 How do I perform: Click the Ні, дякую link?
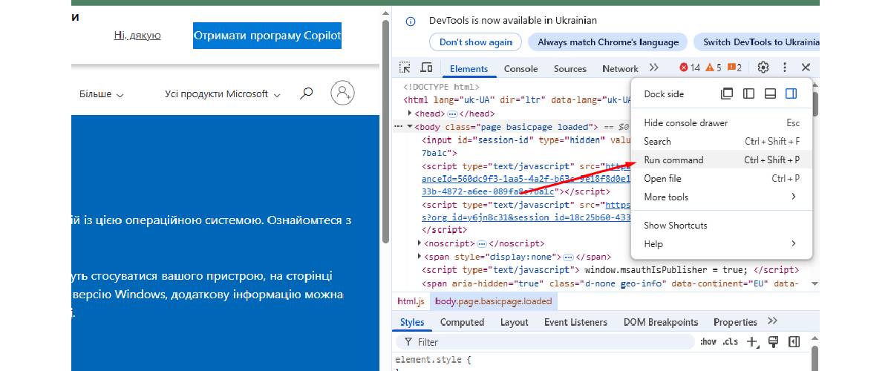[x=137, y=36]
